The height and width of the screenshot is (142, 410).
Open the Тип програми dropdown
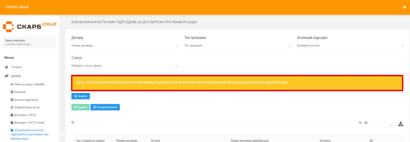[x=237, y=46]
